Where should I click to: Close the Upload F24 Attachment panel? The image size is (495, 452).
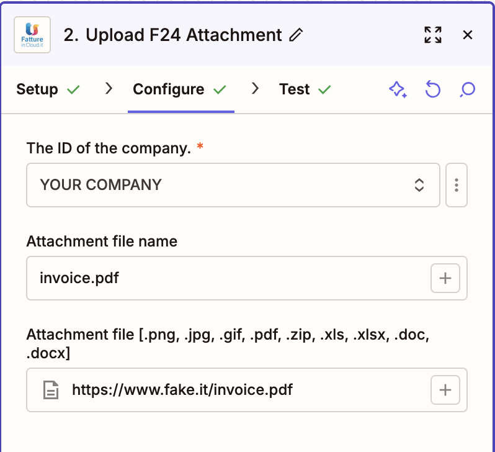[x=468, y=35]
